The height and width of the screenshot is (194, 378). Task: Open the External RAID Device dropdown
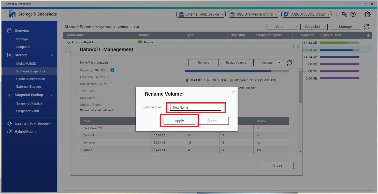[x=201, y=14]
